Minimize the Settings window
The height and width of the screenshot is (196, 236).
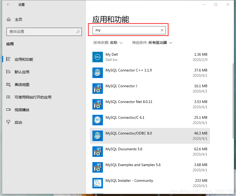(x=204, y=4)
